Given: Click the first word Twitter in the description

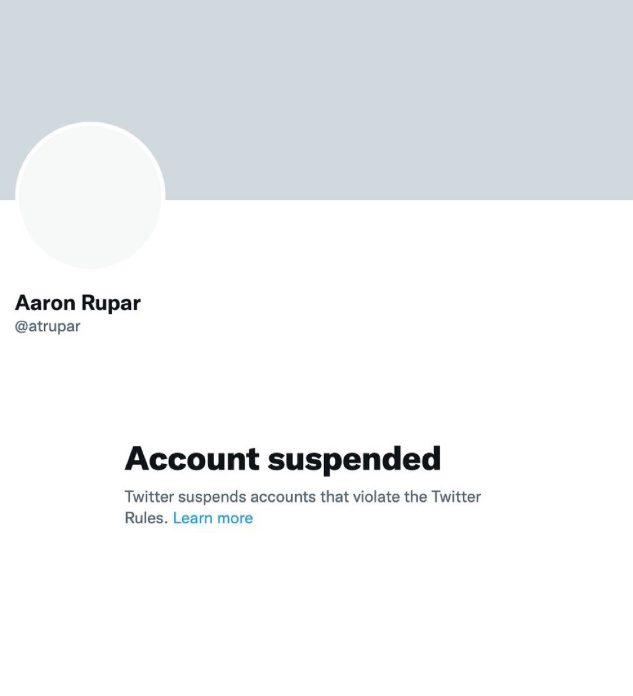Looking at the screenshot, I should [x=149, y=496].
